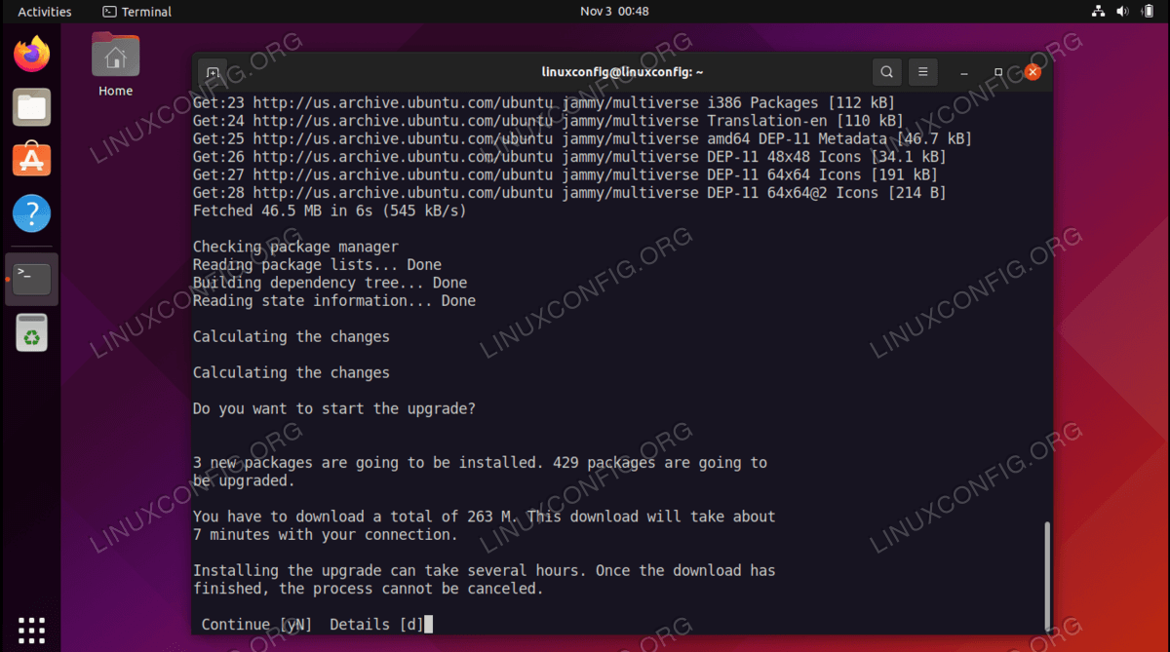Click '3 new packages are going to be installed' text

[x=369, y=463]
